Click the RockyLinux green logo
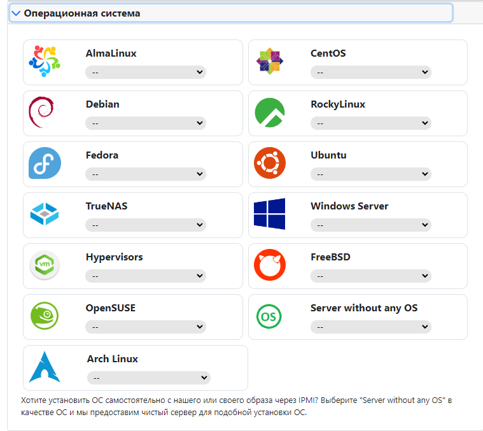Image resolution: width=483 pixels, height=431 pixels. coord(270,113)
